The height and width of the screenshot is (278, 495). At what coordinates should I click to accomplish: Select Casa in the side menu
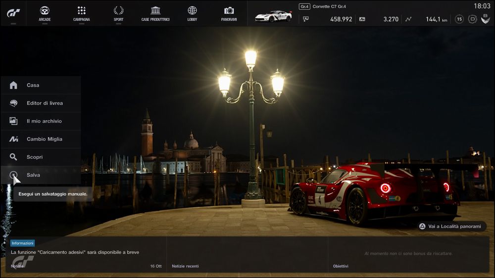coord(41,85)
